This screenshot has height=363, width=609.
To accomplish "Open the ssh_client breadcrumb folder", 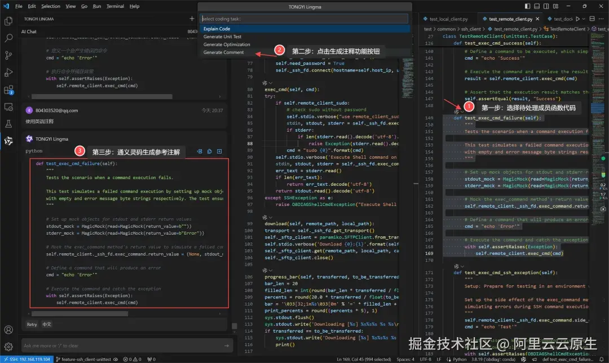I will (x=471, y=29).
